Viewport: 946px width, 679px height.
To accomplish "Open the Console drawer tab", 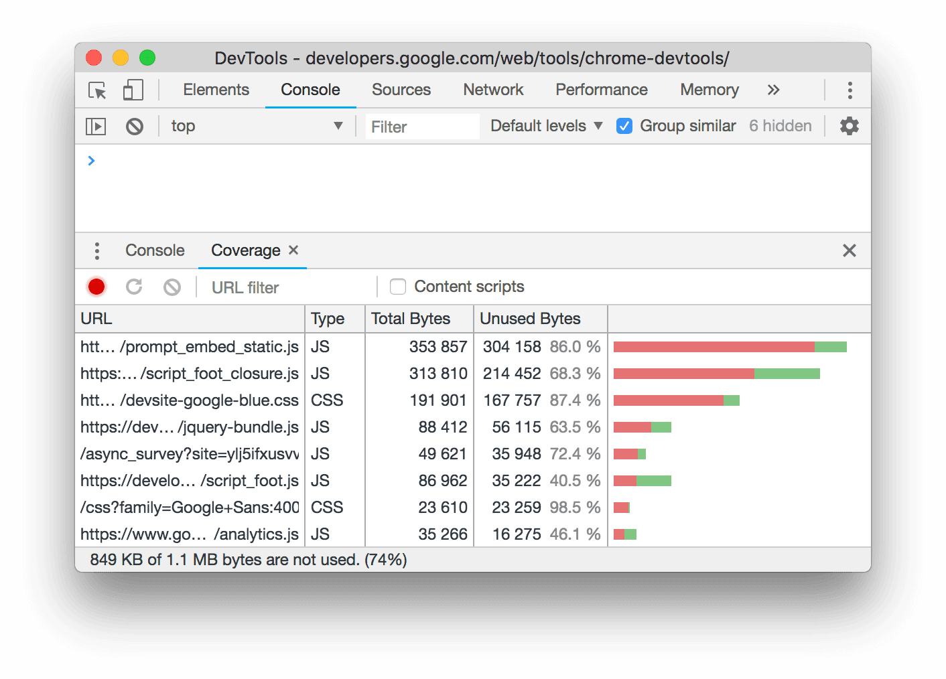I will click(x=154, y=250).
